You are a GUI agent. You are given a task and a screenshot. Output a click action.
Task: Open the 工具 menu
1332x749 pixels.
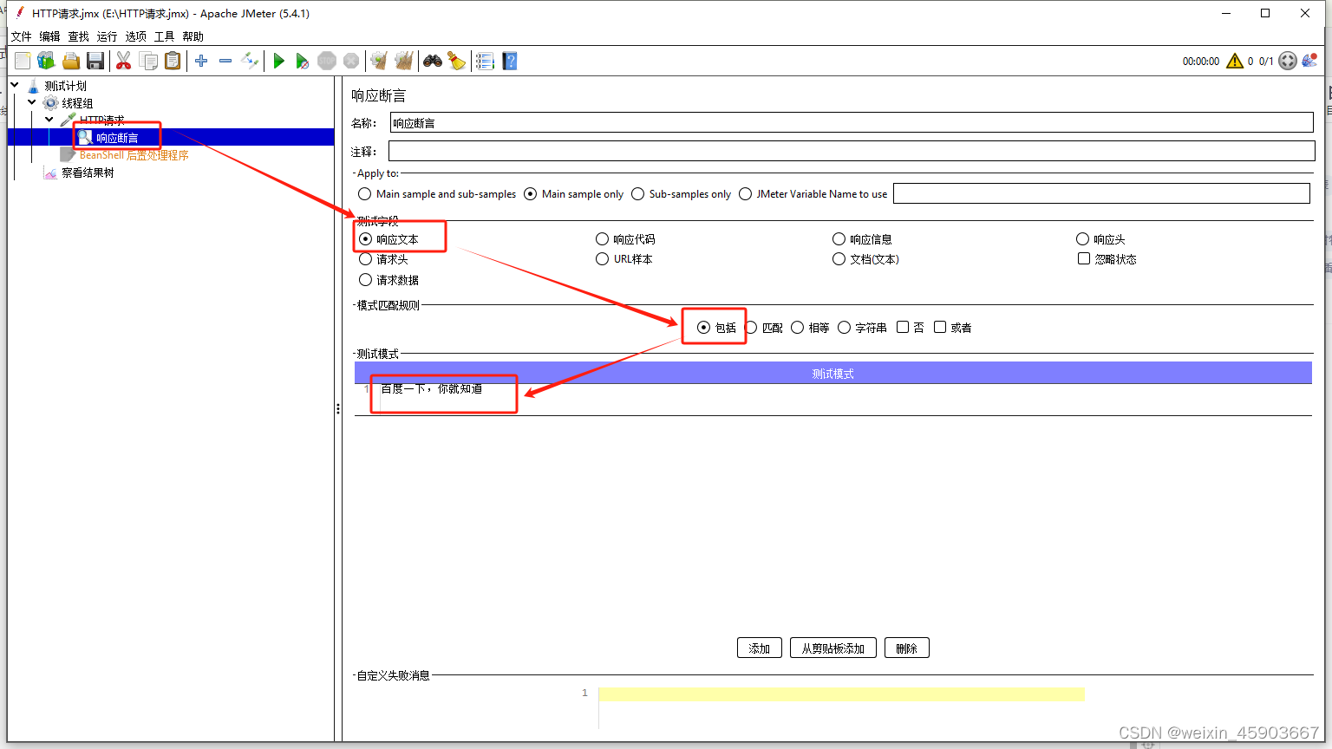click(x=164, y=36)
